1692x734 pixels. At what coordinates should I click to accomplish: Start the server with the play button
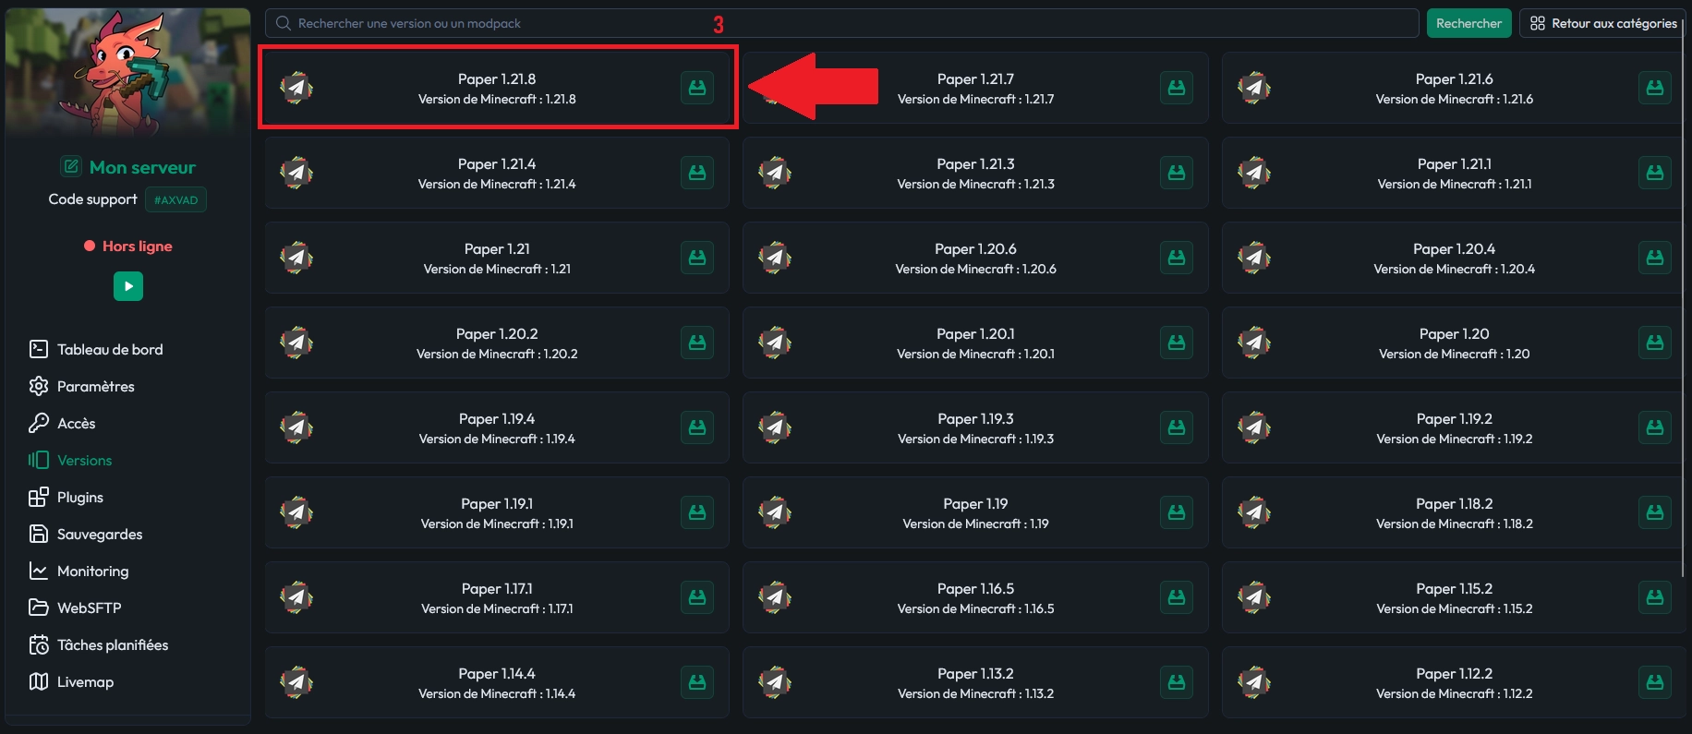[x=127, y=286]
